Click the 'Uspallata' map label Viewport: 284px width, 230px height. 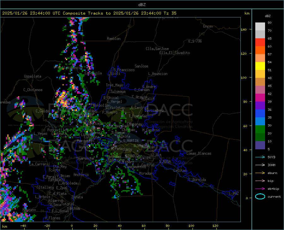33,76
